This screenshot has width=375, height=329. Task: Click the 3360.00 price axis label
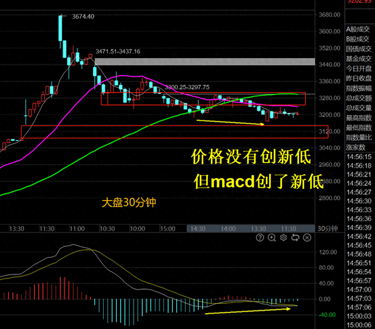click(329, 82)
